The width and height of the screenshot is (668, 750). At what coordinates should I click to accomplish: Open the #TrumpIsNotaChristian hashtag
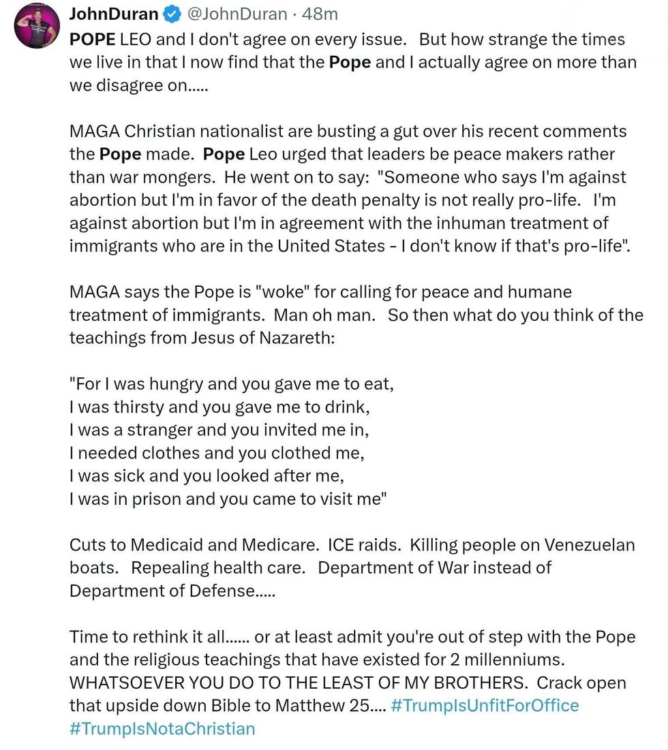tap(162, 728)
